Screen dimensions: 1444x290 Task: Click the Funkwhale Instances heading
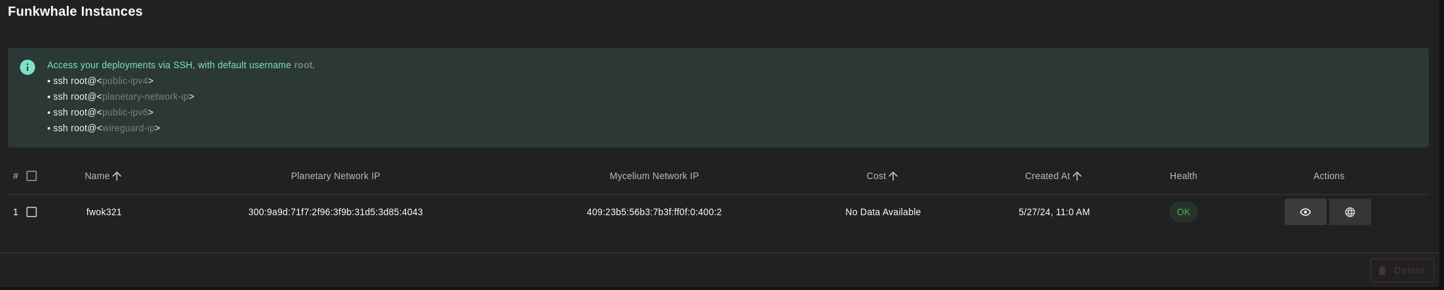point(75,11)
